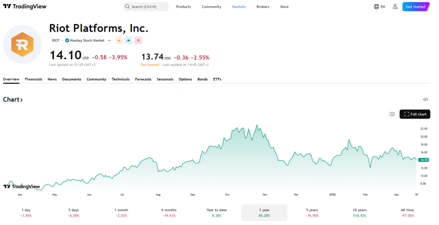439x225 pixels.
Task: Click the teal badge icon beside ticker
Action: click(129, 40)
